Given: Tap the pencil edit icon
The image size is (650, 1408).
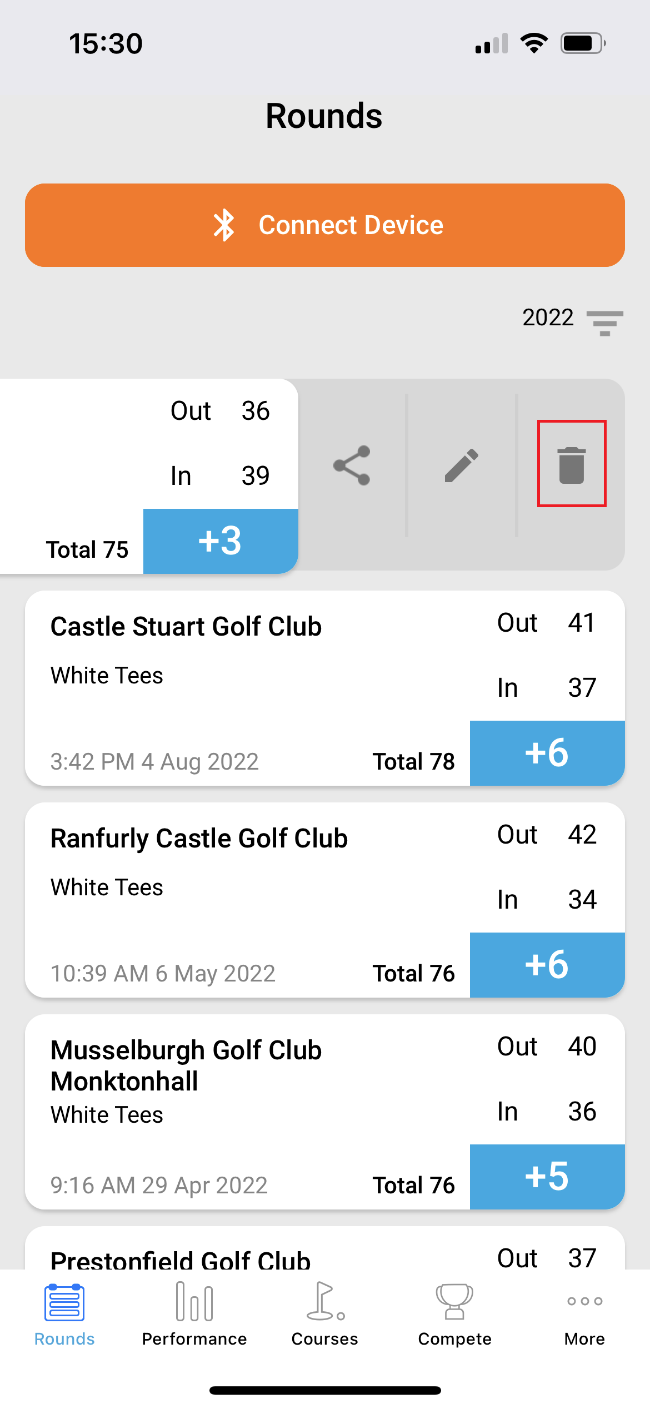Looking at the screenshot, I should (461, 465).
